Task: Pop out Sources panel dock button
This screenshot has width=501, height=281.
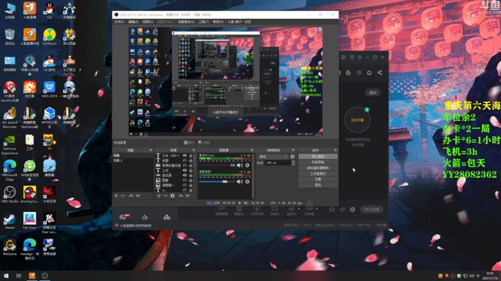Action: pyautogui.click(x=194, y=150)
